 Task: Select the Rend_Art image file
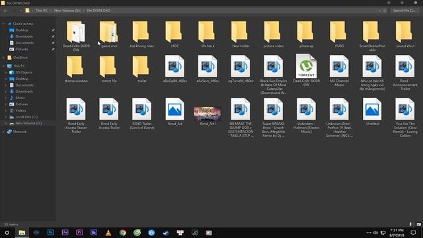[174, 112]
